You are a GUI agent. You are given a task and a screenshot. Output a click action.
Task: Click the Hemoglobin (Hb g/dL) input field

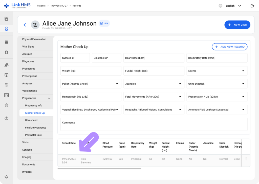tap(91, 97)
